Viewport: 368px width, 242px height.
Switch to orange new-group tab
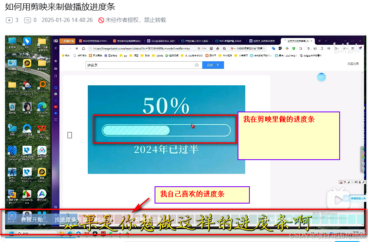coord(68,41)
